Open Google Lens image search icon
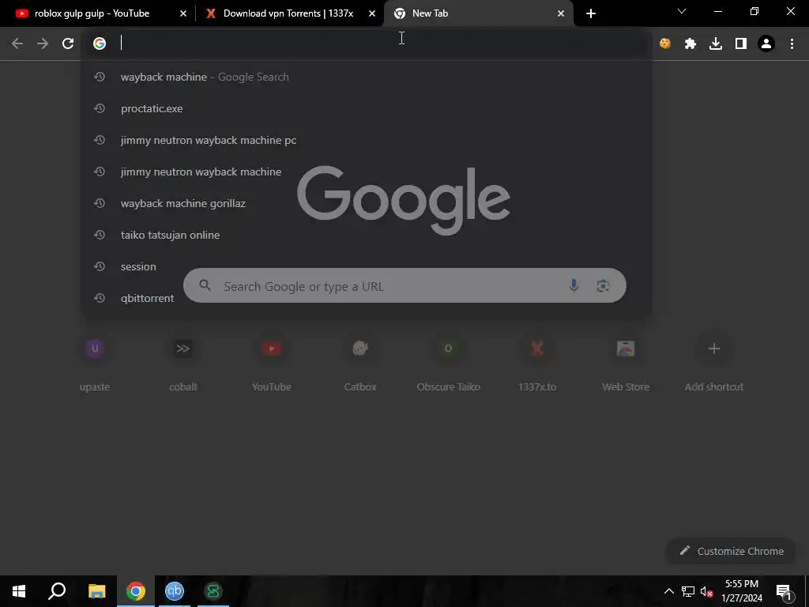Image resolution: width=809 pixels, height=607 pixels. pos(603,285)
